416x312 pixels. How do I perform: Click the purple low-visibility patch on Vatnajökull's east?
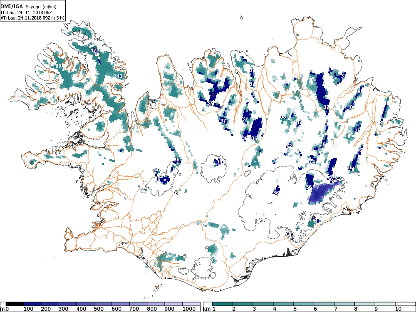(320, 192)
